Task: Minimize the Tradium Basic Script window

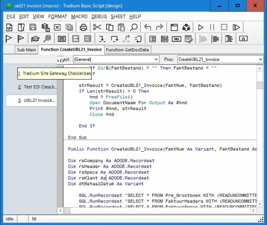Action: coord(219,6)
